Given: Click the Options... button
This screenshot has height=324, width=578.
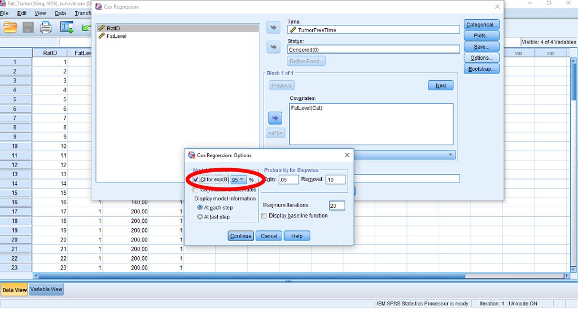Looking at the screenshot, I should (x=481, y=58).
